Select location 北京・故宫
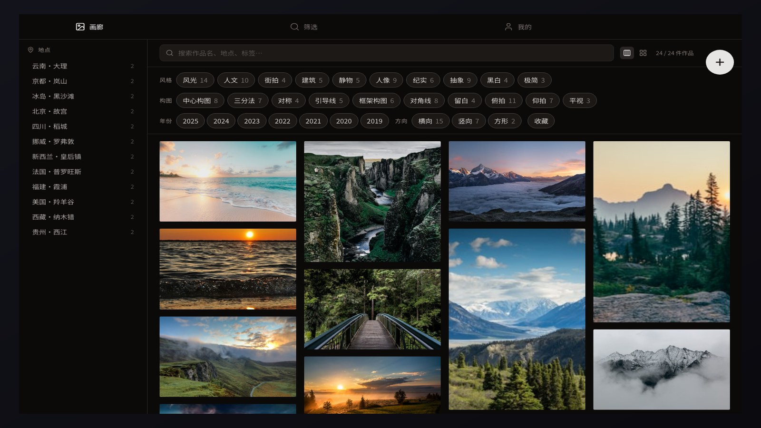 point(83,111)
